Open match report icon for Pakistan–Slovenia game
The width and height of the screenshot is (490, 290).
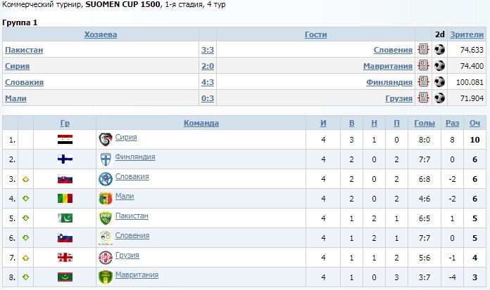click(x=423, y=50)
